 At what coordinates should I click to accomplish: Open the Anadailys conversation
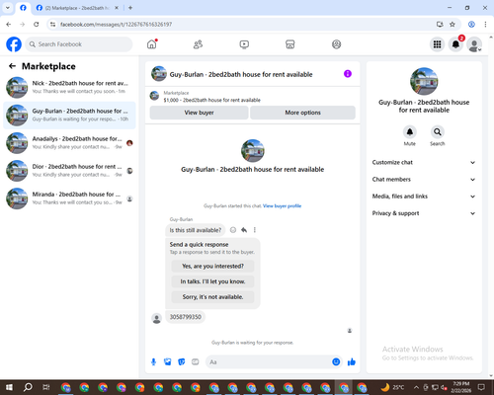[69, 143]
